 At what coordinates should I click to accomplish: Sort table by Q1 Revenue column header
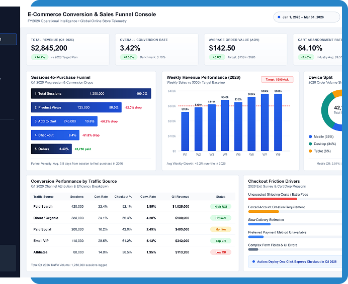coord(181,197)
